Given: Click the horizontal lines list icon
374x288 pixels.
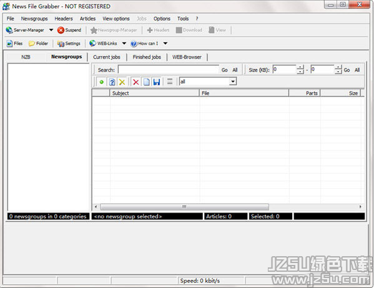Looking at the screenshot, I should (170, 82).
